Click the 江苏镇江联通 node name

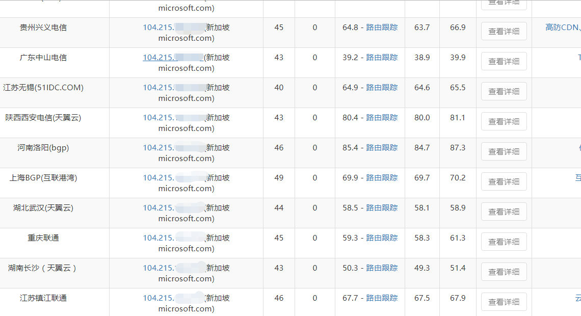(43, 298)
